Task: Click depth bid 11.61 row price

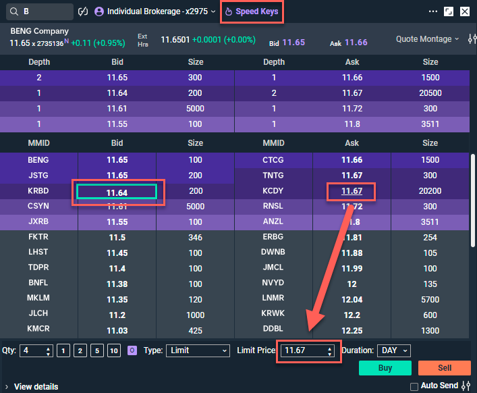Action: 117,109
